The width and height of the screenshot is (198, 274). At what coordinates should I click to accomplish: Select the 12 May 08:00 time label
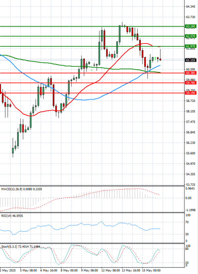coord(111,269)
